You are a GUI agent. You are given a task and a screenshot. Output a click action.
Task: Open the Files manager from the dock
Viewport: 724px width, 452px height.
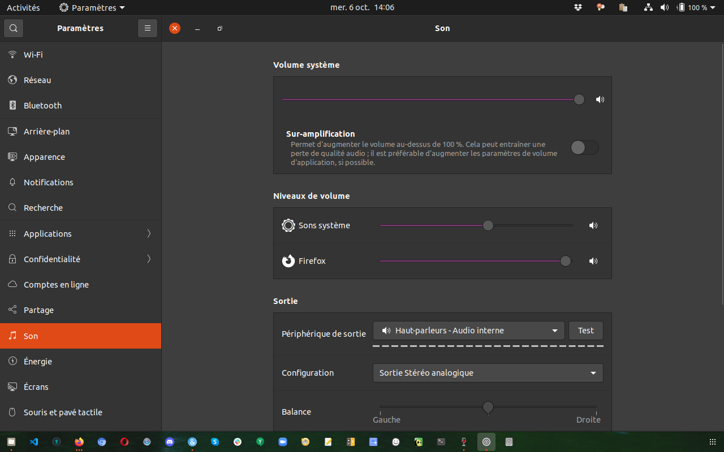11,442
